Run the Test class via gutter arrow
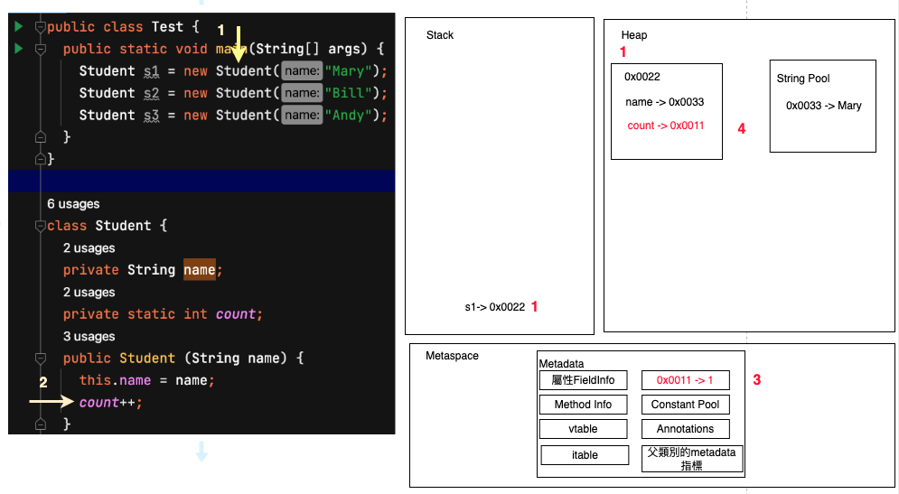This screenshot has height=494, width=899. 18,26
